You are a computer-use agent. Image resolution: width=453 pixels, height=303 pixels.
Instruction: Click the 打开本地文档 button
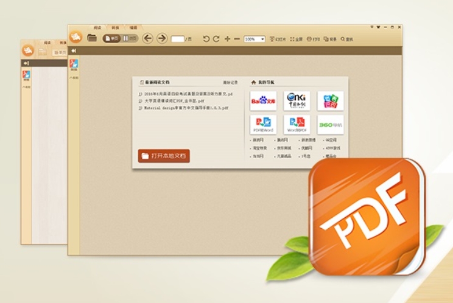[164, 156]
